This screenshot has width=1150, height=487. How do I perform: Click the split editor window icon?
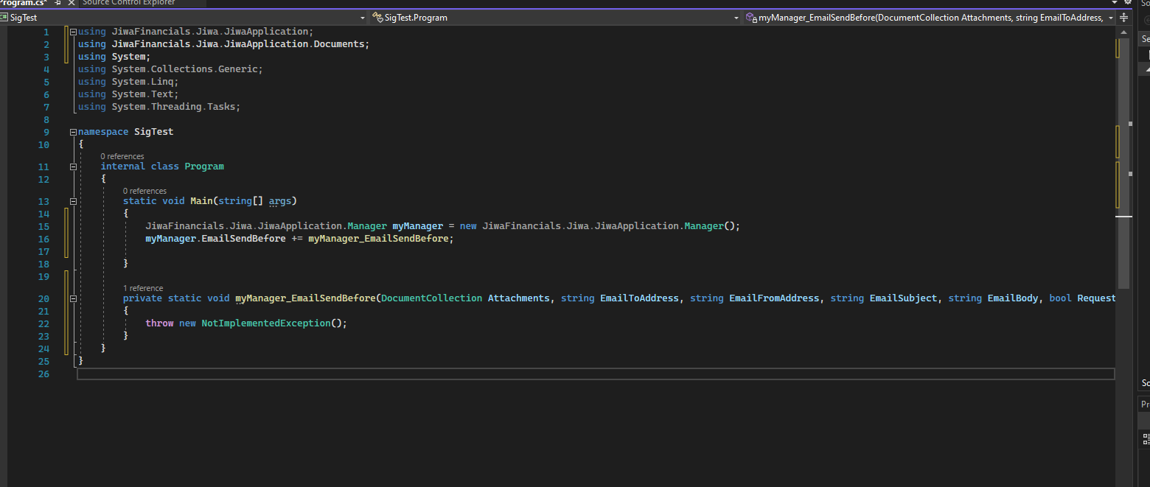click(1123, 18)
